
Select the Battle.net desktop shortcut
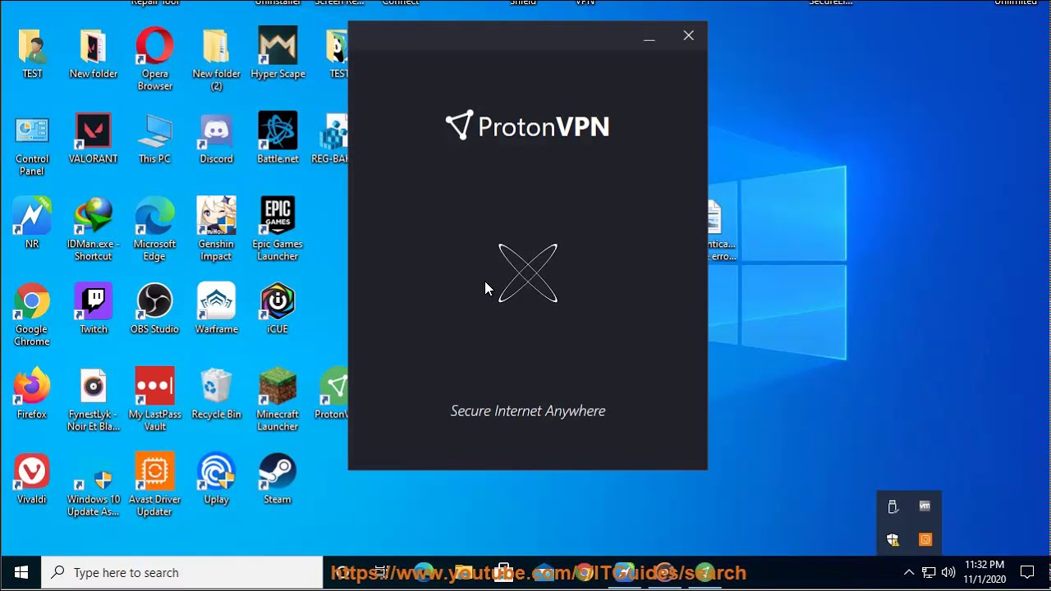[x=278, y=138]
